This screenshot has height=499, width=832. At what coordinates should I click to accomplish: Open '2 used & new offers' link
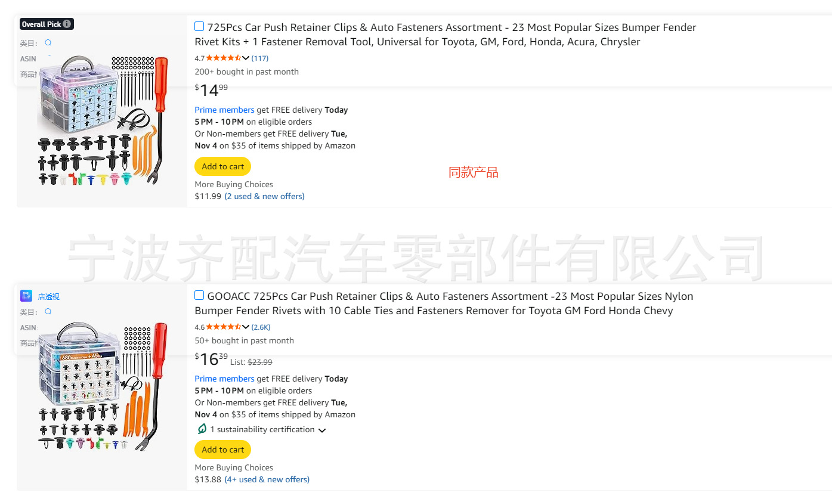pos(264,197)
